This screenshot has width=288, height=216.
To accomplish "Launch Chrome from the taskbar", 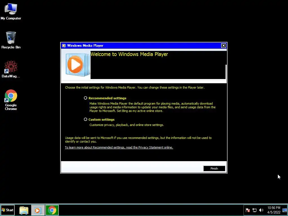I will pos(52,210).
